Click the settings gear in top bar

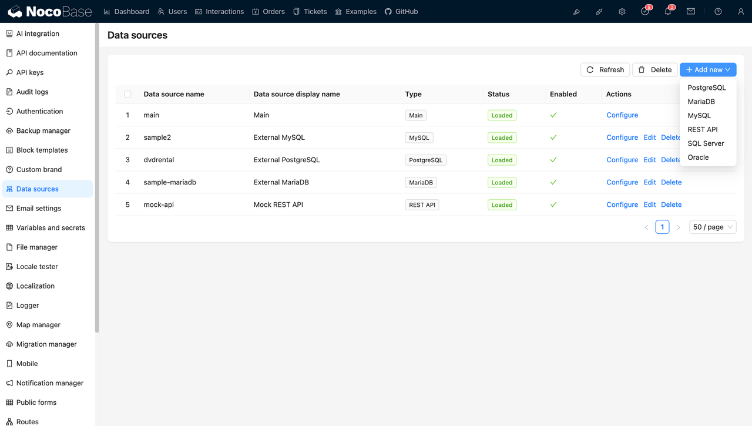pos(622,12)
